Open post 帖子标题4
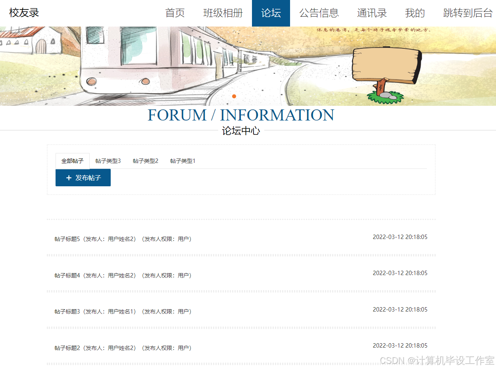496x369 pixels. point(123,275)
